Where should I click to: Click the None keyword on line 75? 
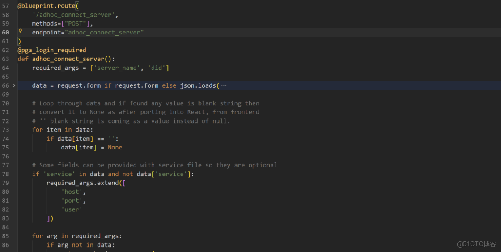pyautogui.click(x=115, y=148)
